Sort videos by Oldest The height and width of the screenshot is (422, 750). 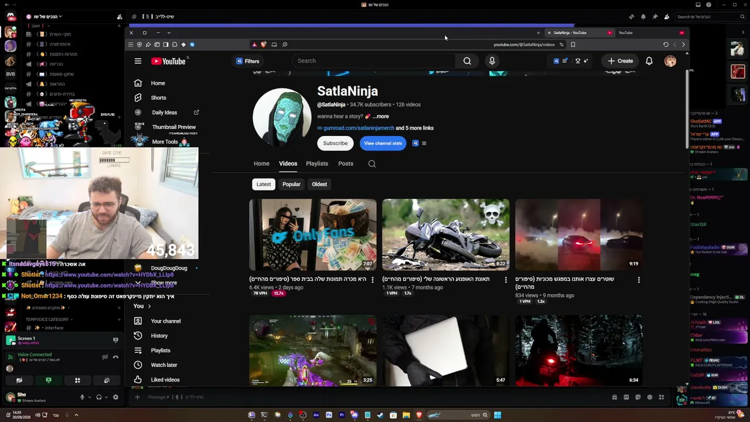(319, 184)
